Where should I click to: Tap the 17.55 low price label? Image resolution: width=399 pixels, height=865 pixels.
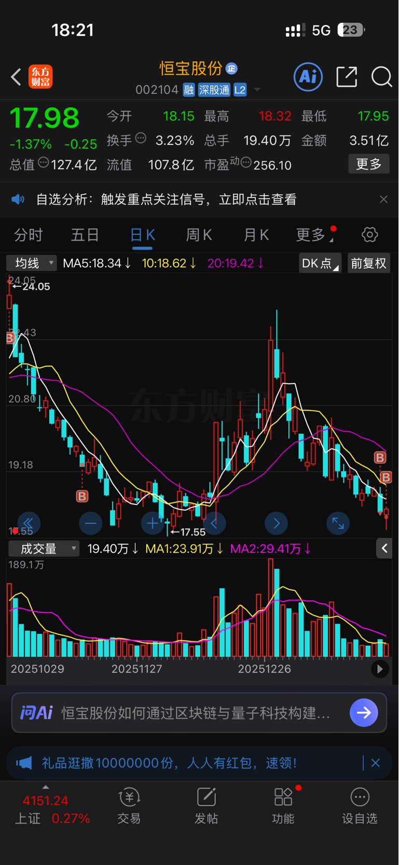click(188, 532)
